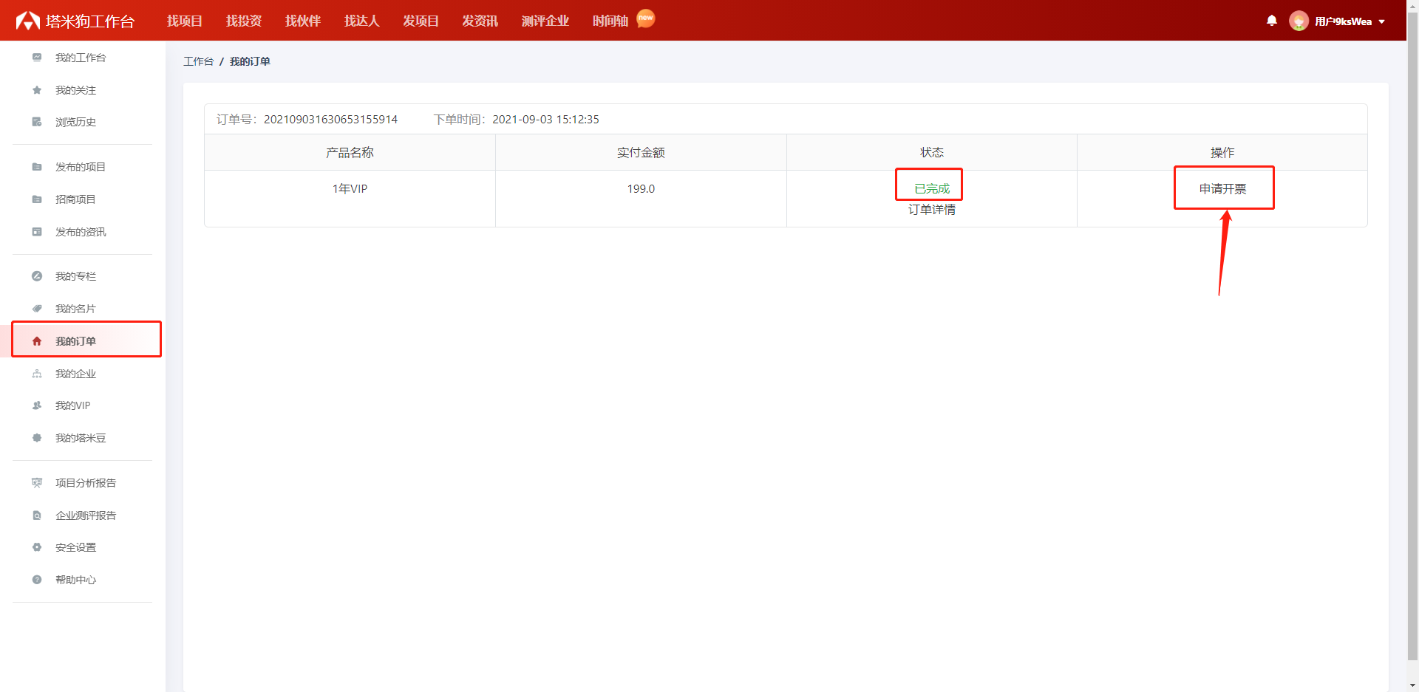This screenshot has height=692, width=1419.
Task: Open the 发资讯 top menu
Action: (x=480, y=21)
